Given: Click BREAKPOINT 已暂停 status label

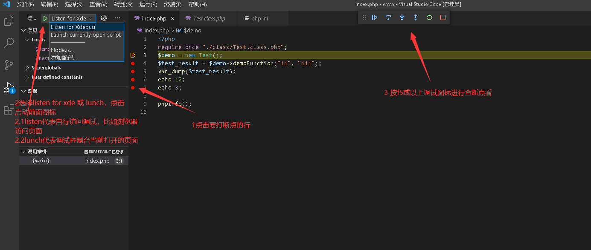Looking at the screenshot, I should tap(104, 152).
